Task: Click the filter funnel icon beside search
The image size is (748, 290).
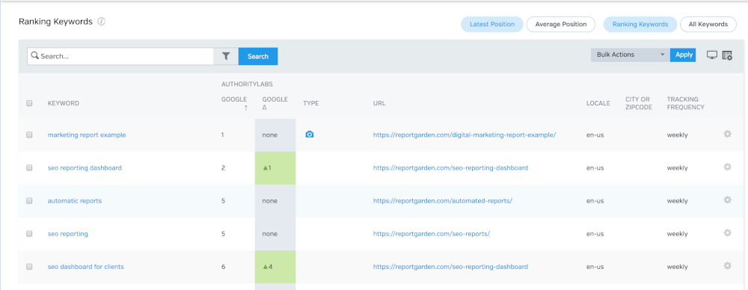Action: 226,56
